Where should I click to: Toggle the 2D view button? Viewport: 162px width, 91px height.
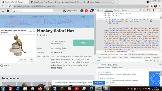coord(31,59)
